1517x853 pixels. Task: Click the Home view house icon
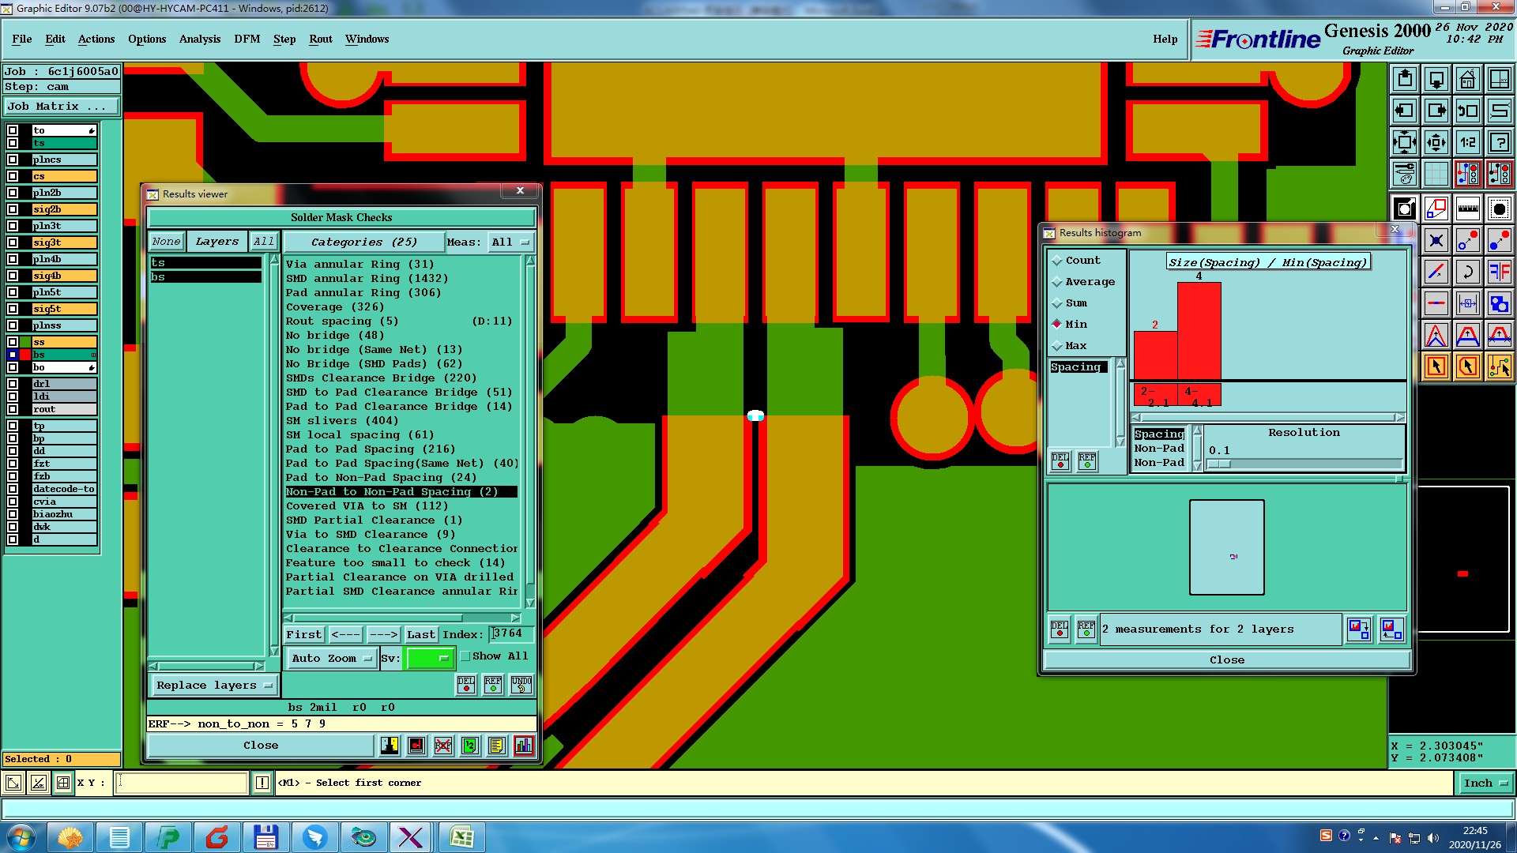pyautogui.click(x=1467, y=79)
